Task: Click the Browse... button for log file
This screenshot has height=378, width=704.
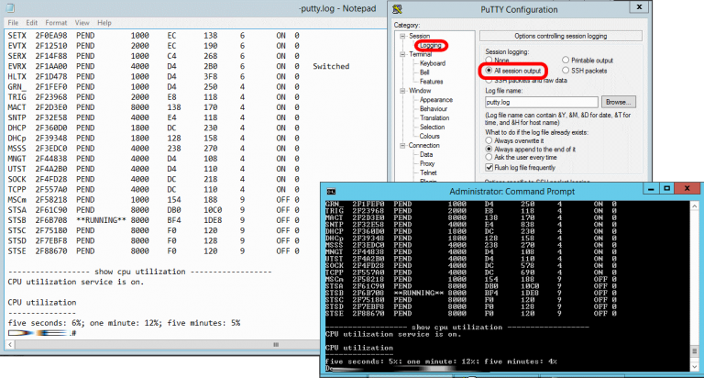Action: click(x=618, y=101)
